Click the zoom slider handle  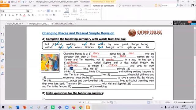tap(184, 102)
